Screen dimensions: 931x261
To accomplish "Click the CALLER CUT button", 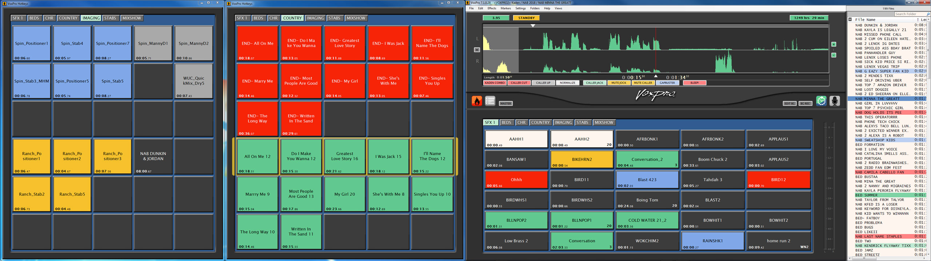I will (519, 83).
